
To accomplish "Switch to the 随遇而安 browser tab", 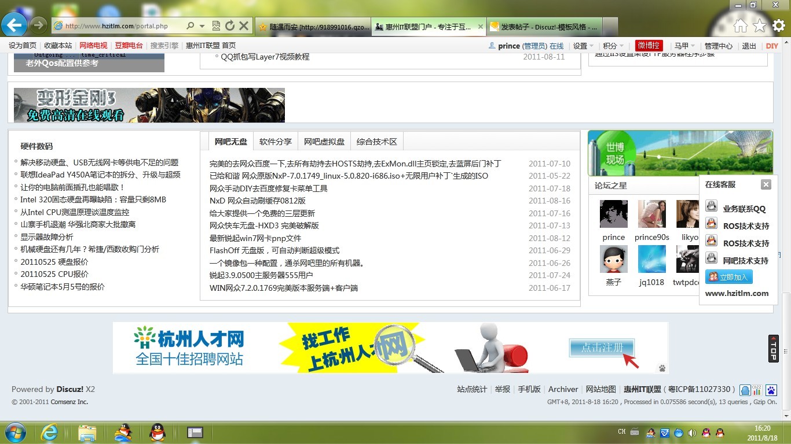I will 312,27.
